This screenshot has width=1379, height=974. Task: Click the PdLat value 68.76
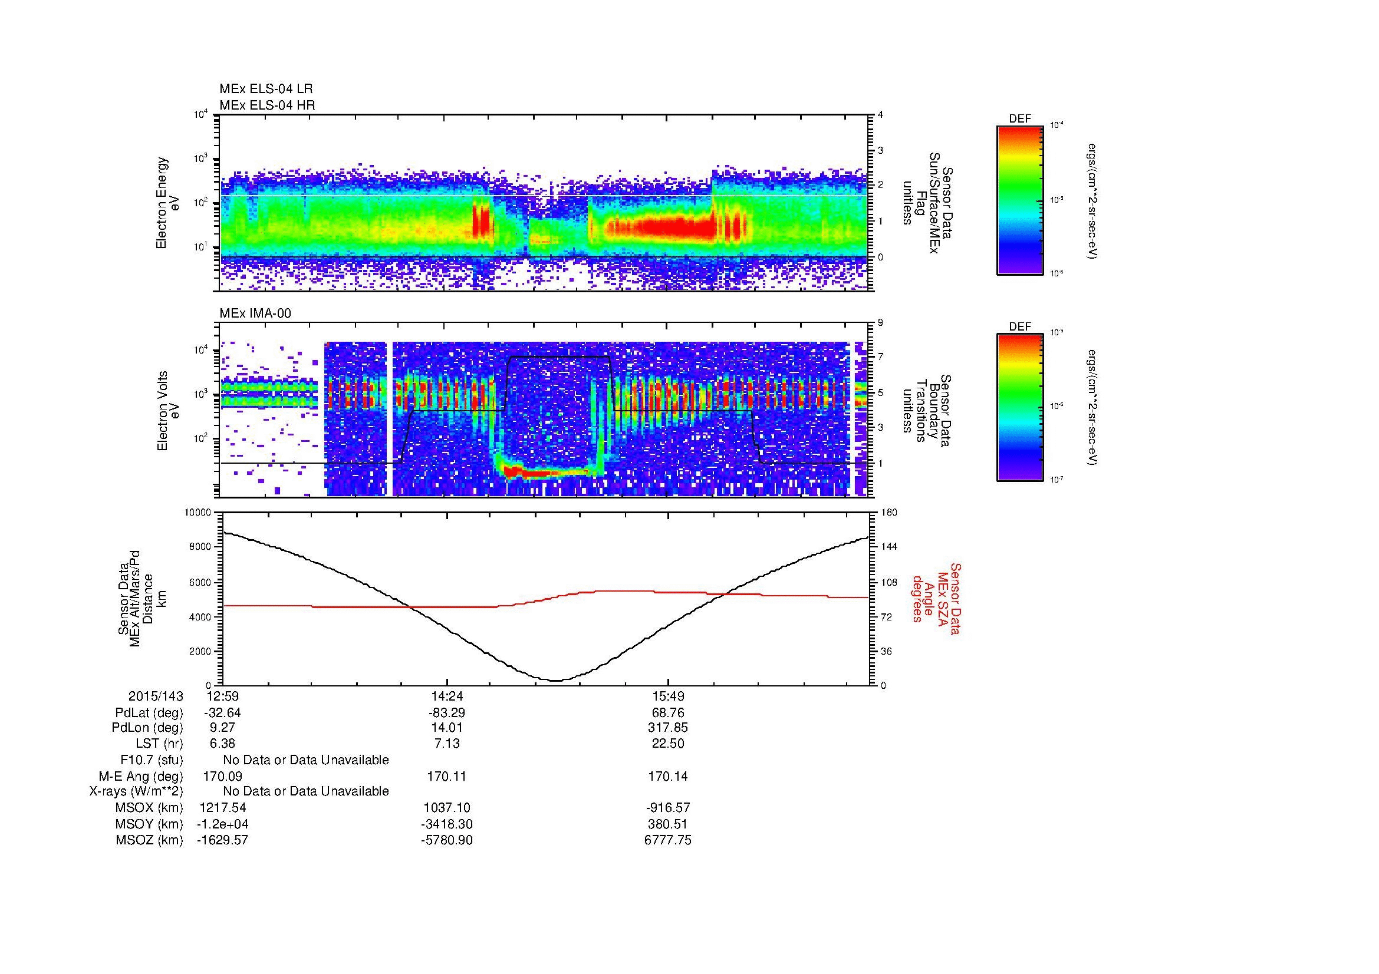click(668, 713)
